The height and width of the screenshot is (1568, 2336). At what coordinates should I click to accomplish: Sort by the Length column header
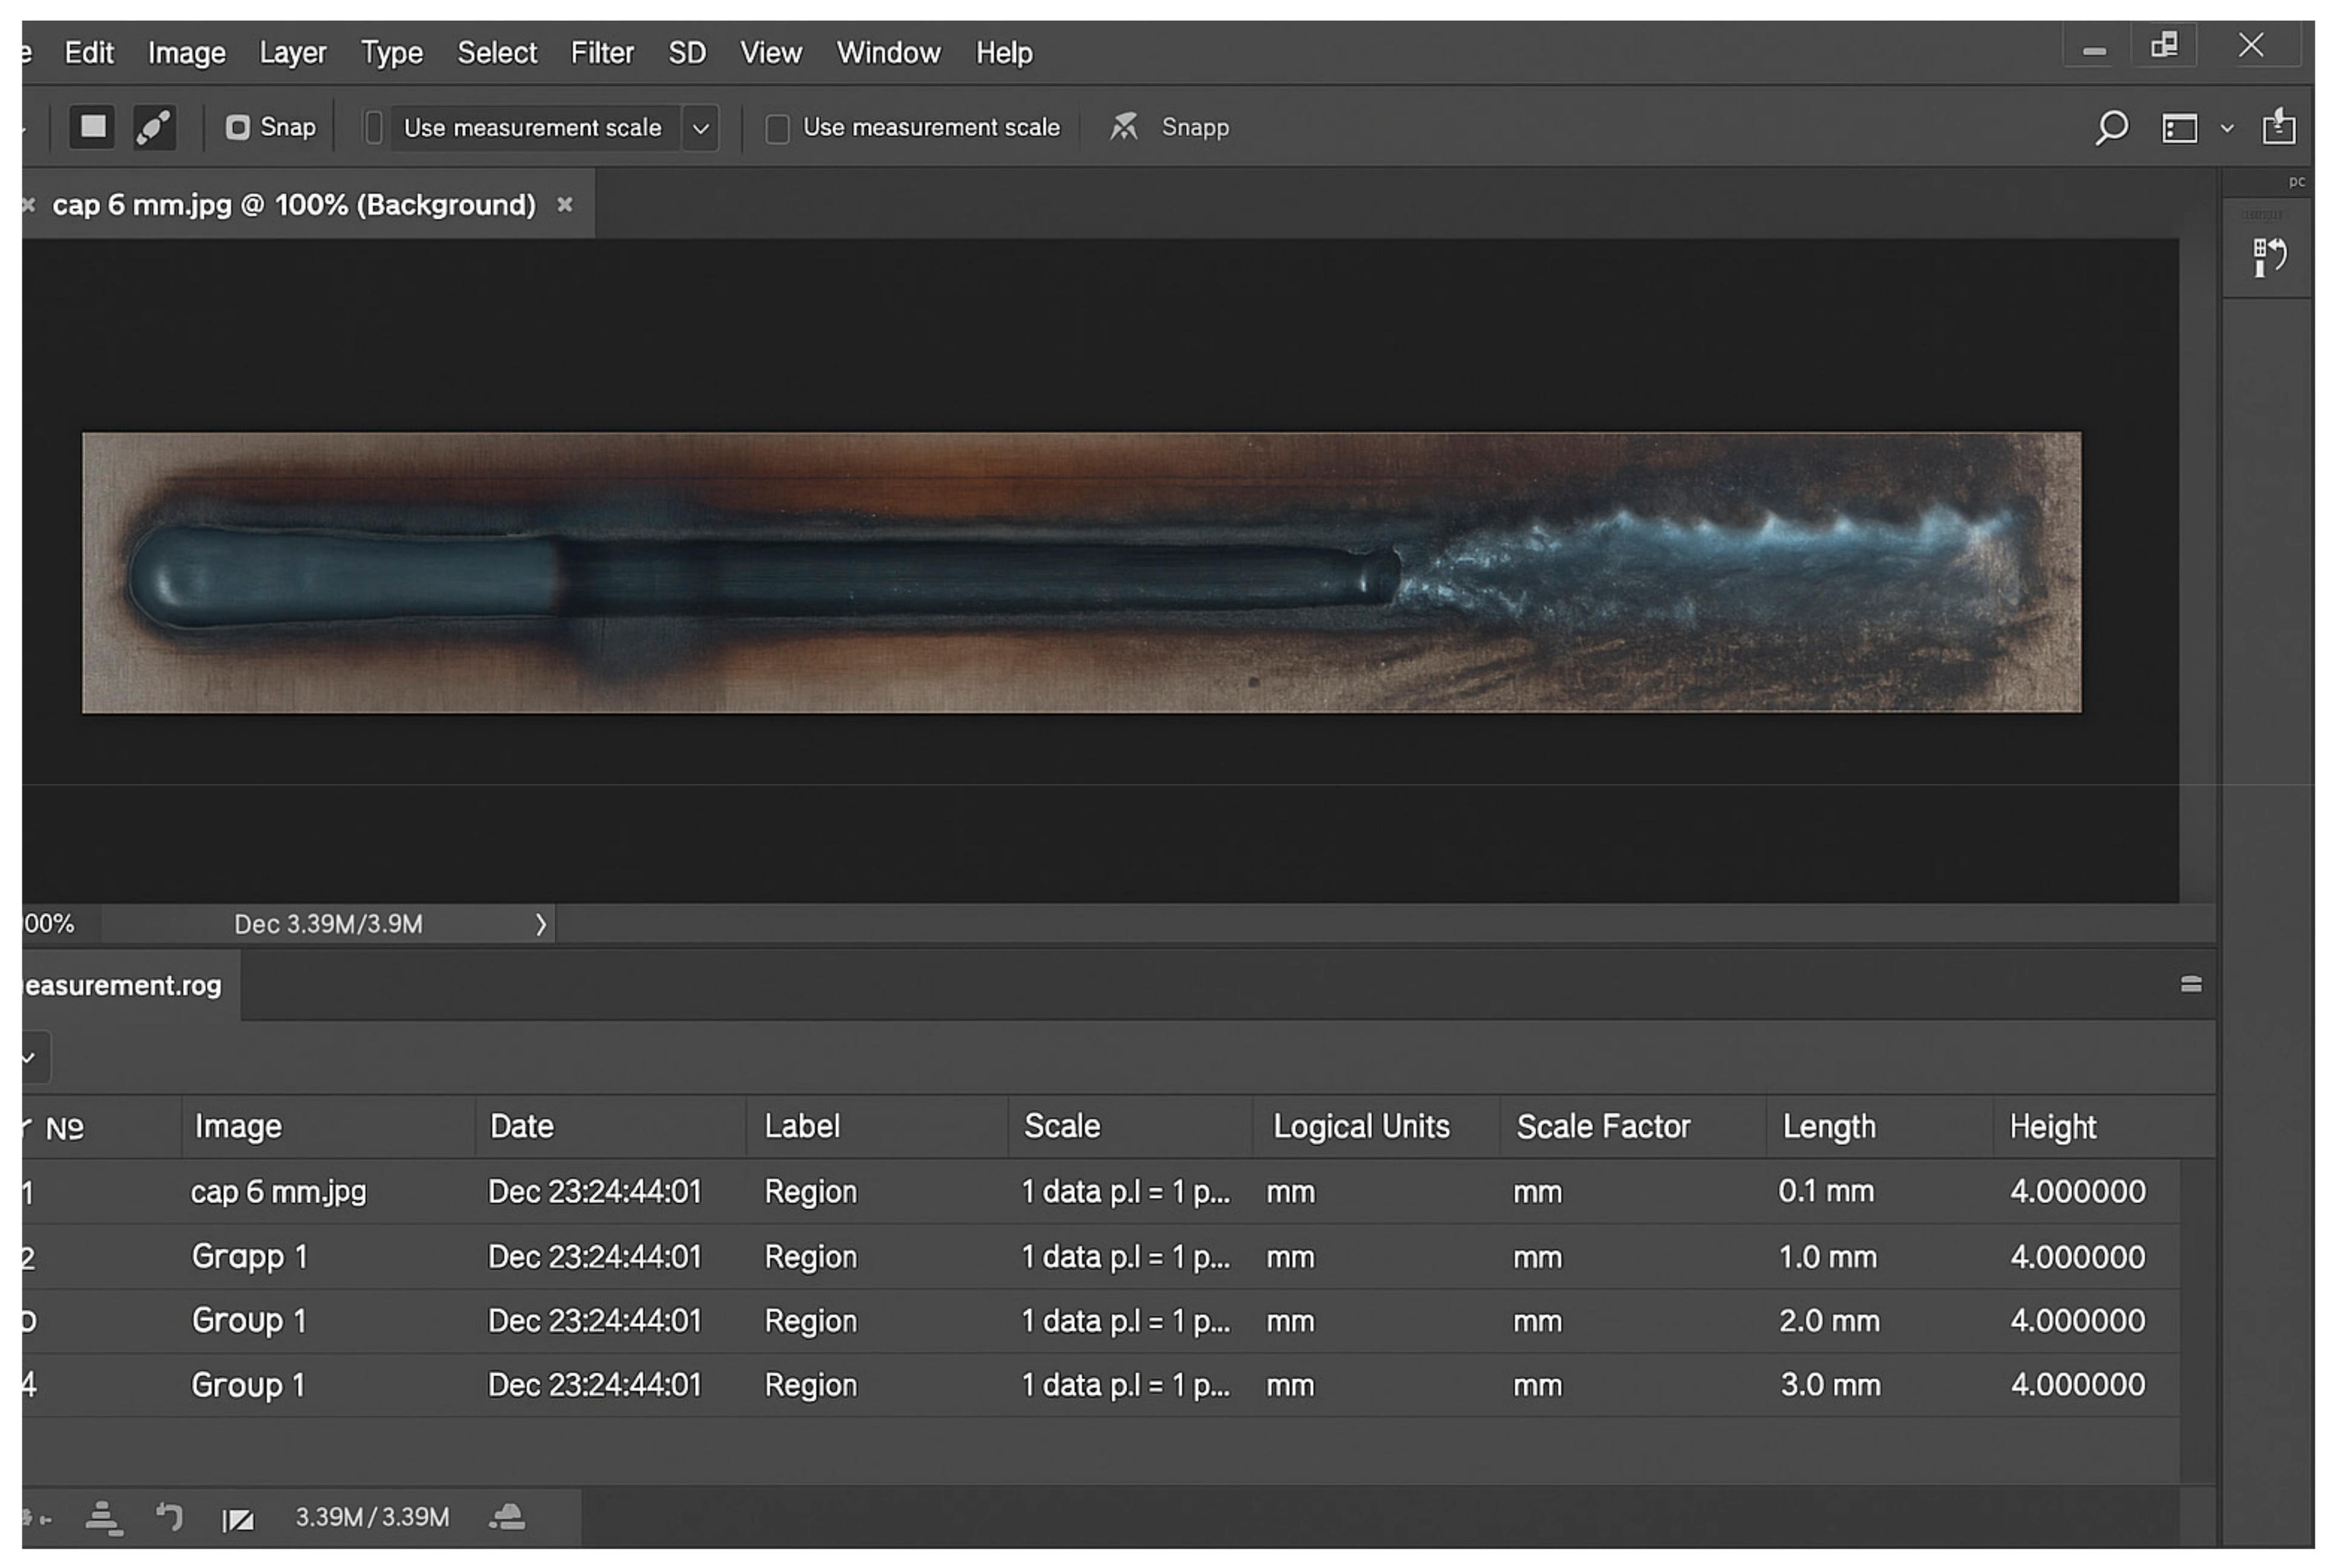click(x=1828, y=1127)
